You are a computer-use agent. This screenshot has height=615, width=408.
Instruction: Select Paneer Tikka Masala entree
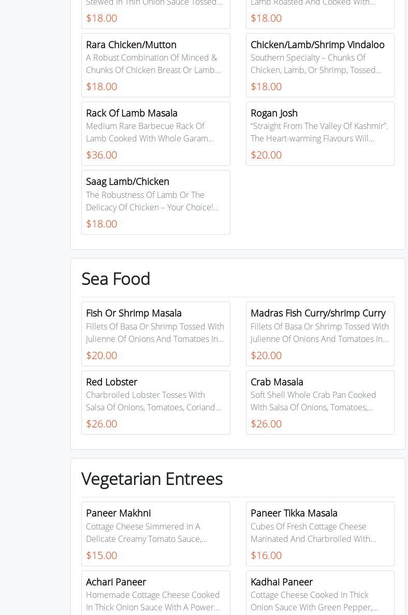294,513
